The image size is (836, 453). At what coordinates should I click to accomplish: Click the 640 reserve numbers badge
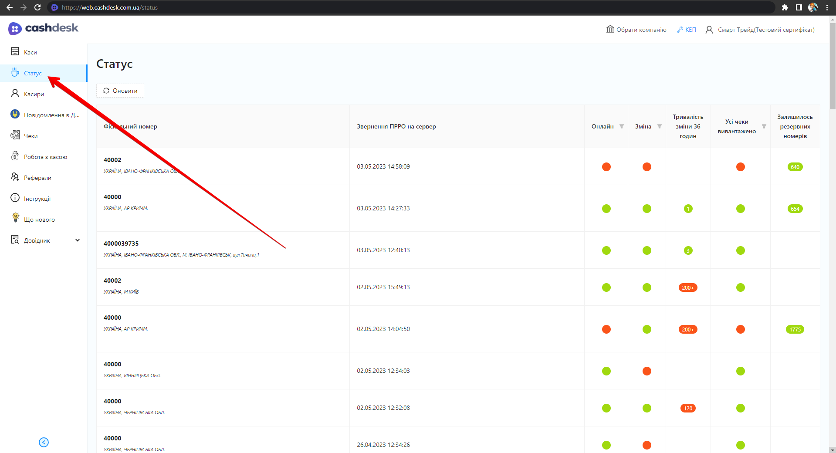(795, 167)
